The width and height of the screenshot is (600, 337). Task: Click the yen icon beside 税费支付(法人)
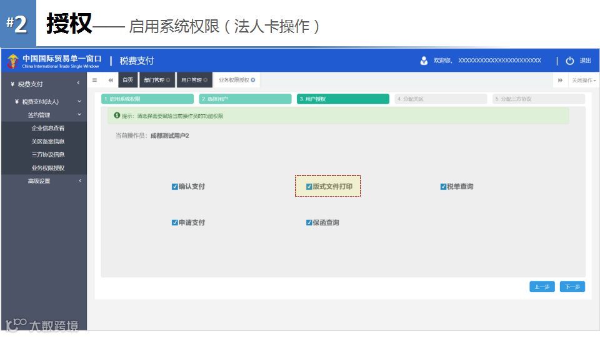[17, 102]
